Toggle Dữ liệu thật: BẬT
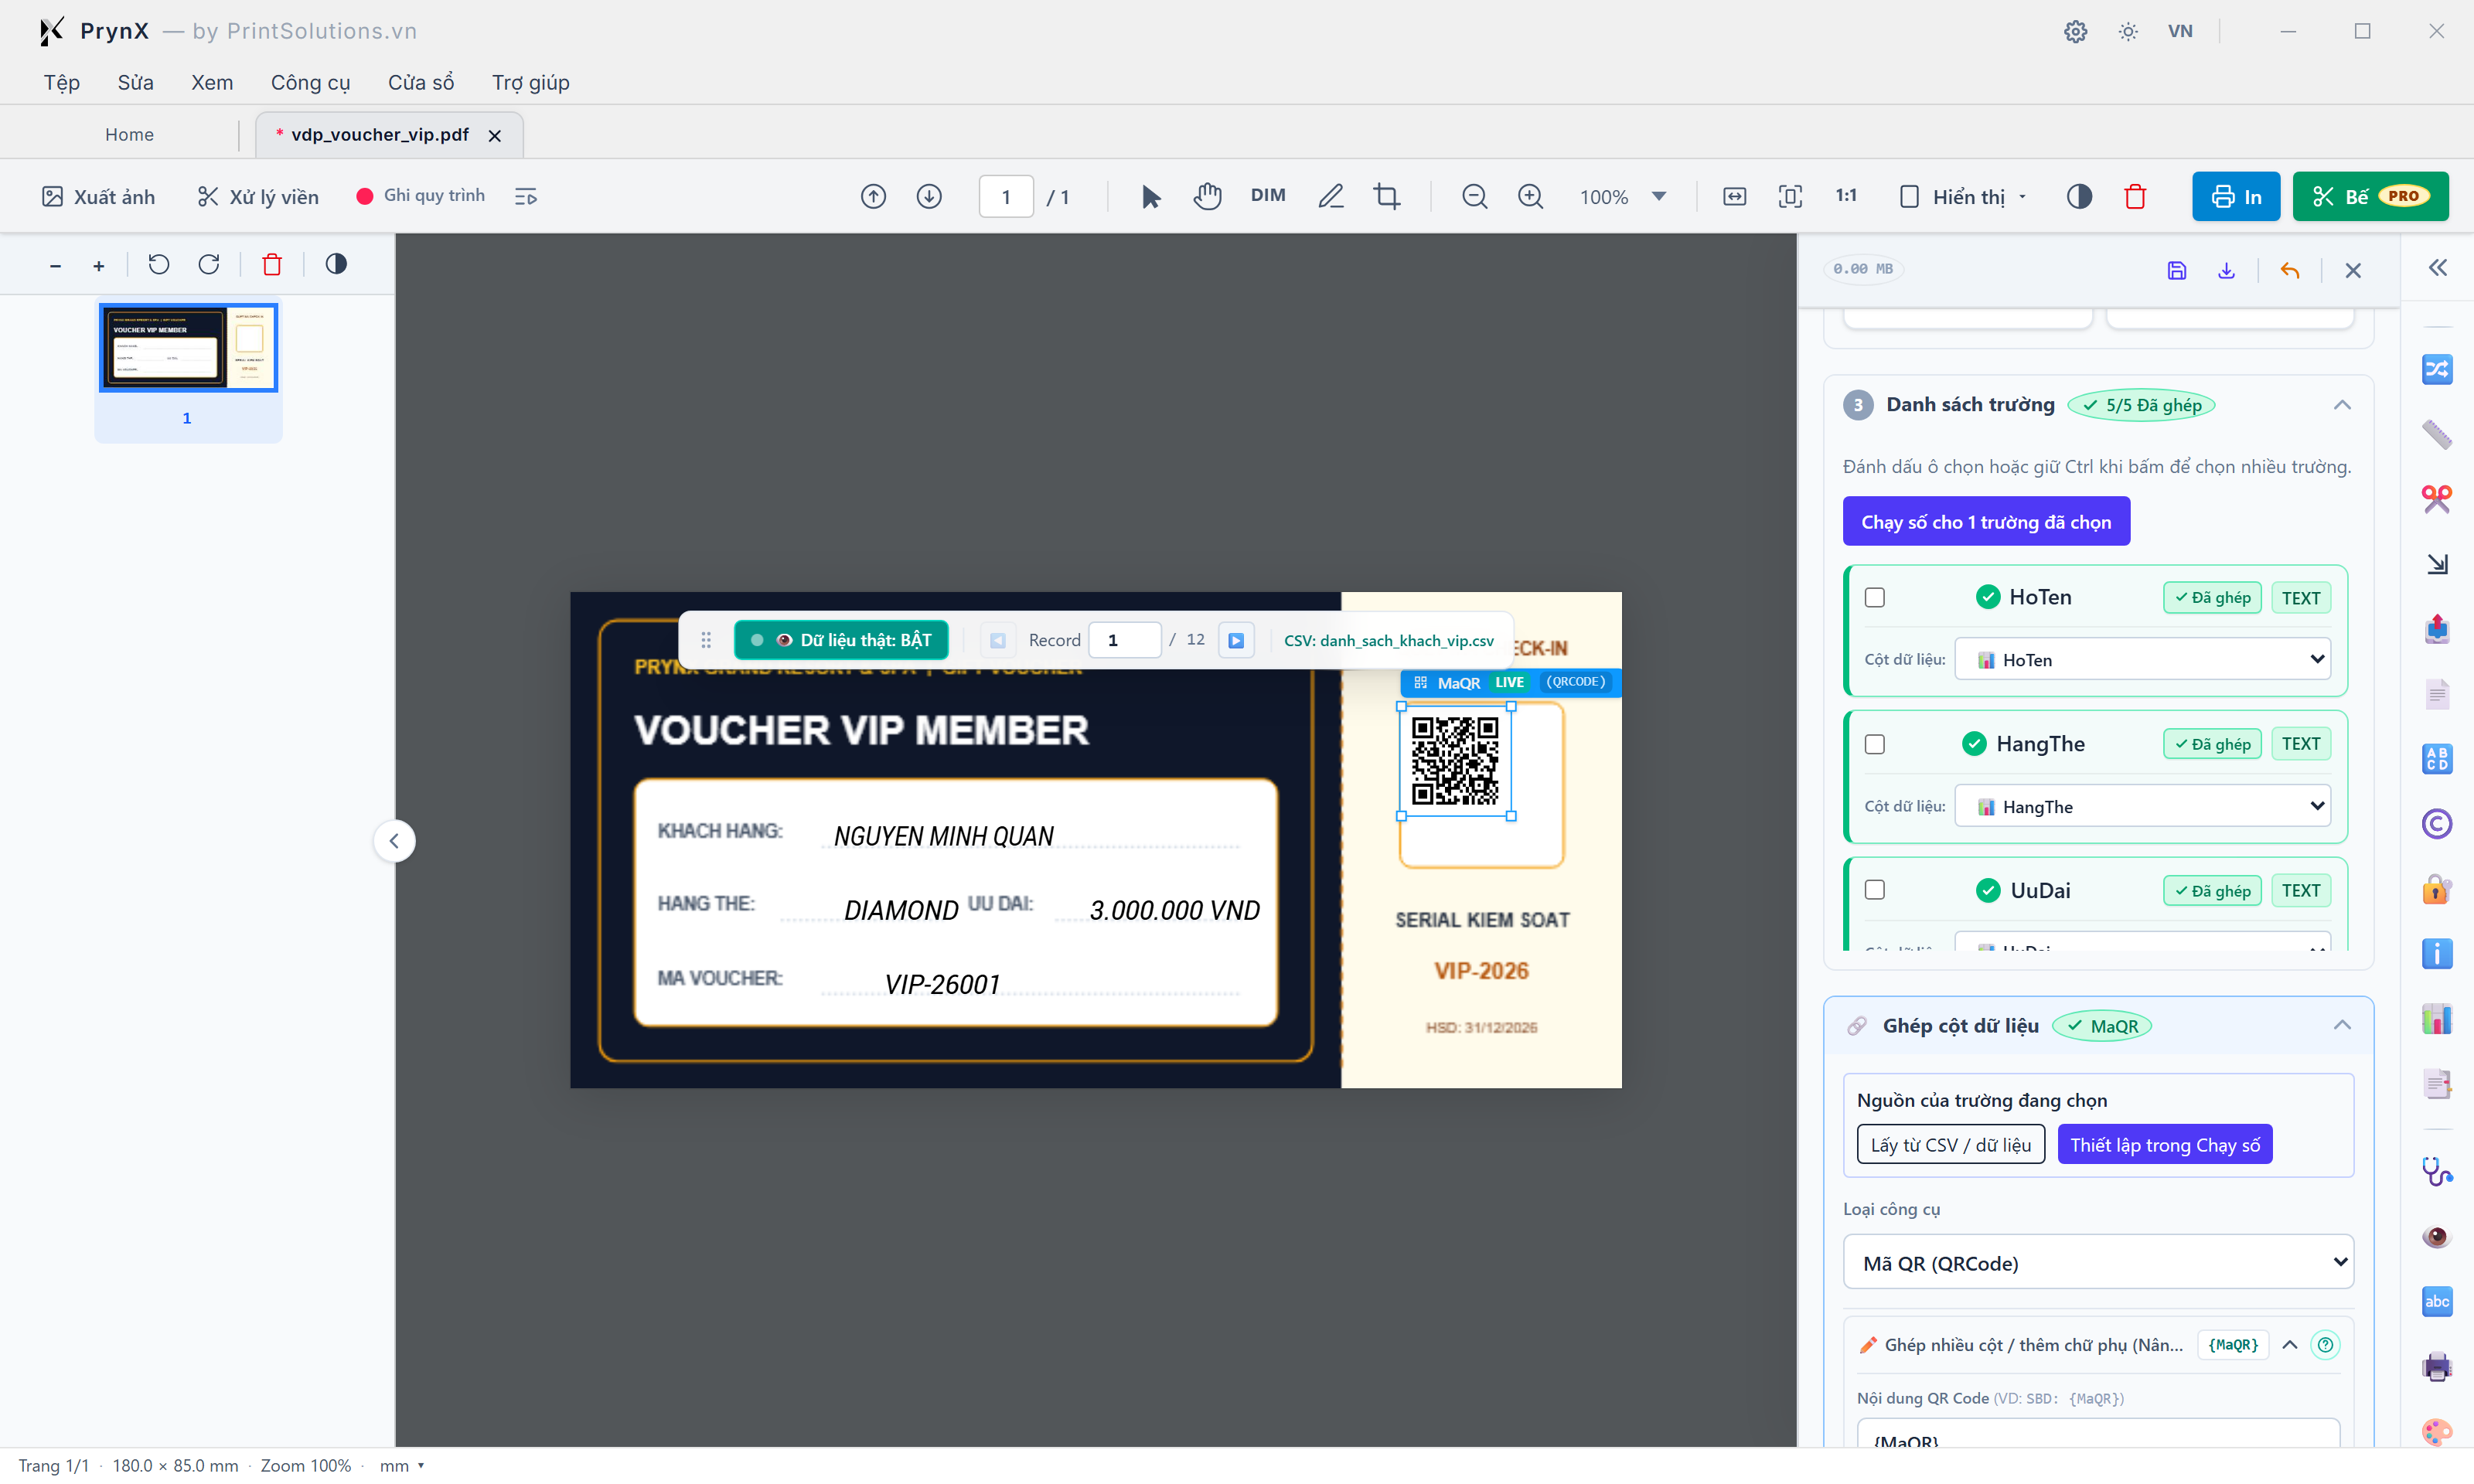This screenshot has height=1484, width=2474. tap(841, 640)
